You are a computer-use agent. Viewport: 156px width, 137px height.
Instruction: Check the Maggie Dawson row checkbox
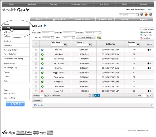click(36, 73)
